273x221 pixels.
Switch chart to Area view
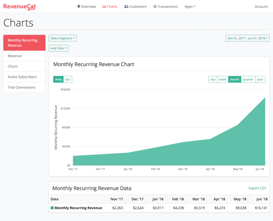58,79
